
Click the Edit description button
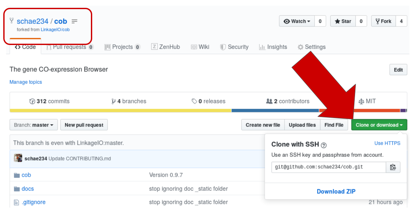click(x=398, y=70)
